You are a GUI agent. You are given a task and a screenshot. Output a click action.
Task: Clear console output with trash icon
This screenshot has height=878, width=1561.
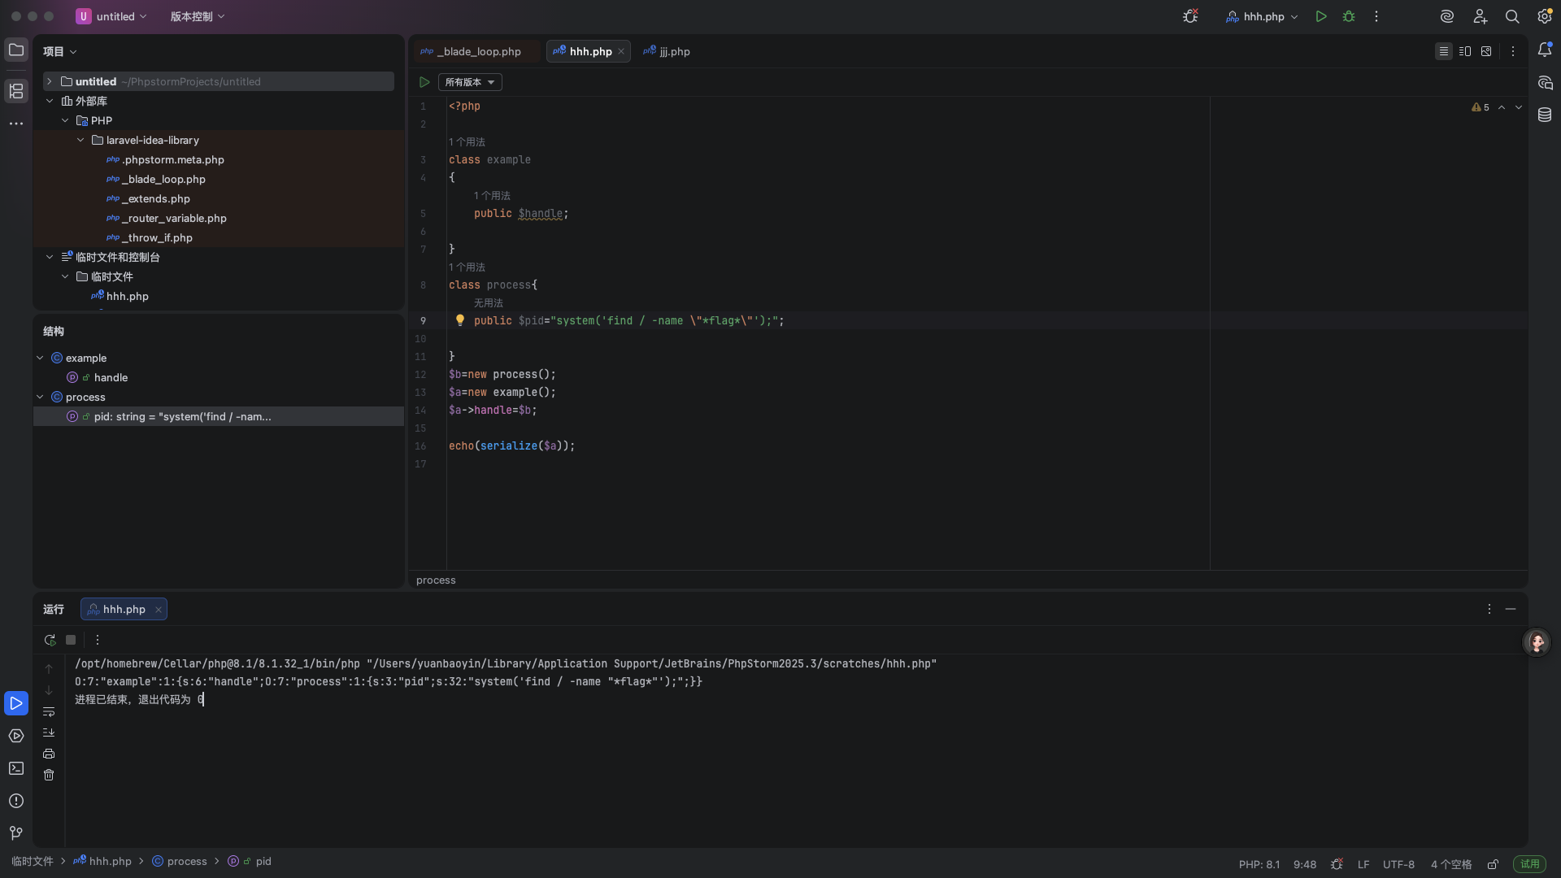click(49, 775)
